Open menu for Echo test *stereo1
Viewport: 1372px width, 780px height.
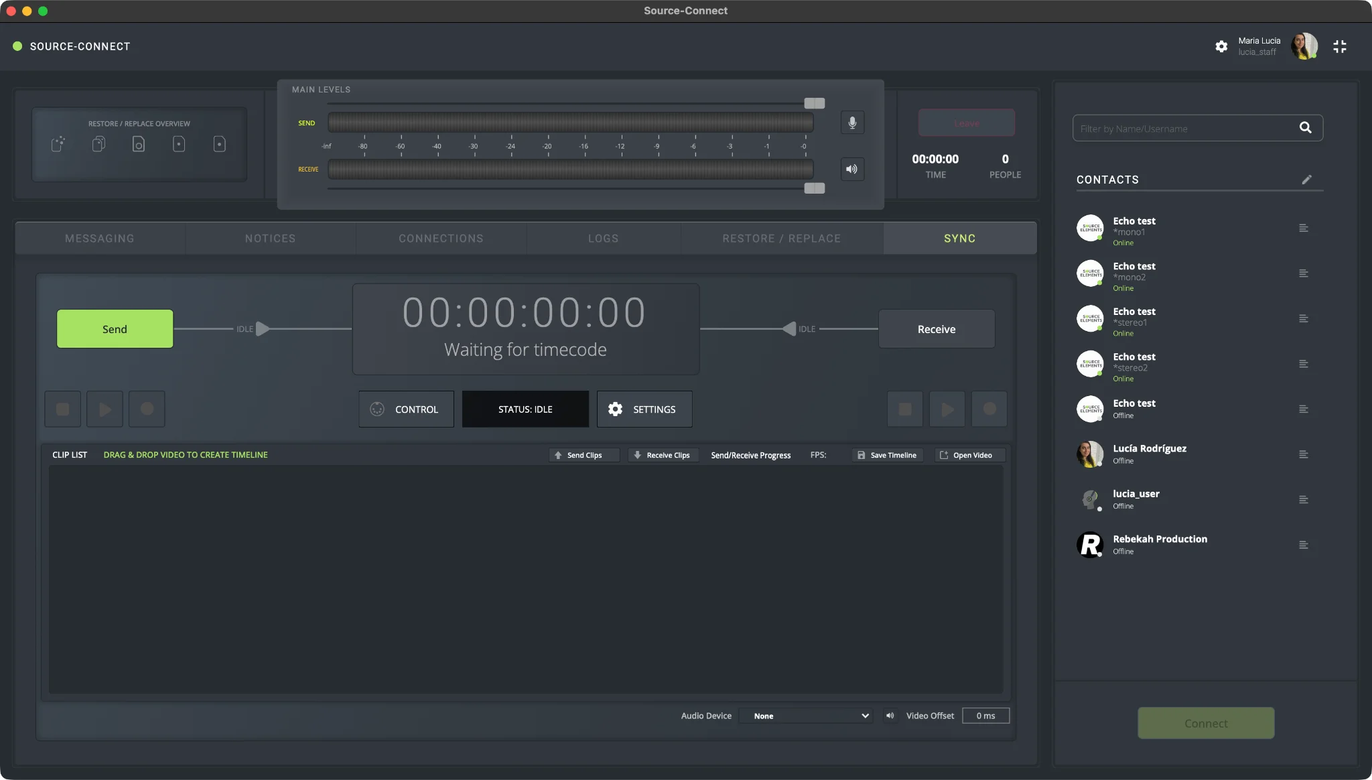pos(1303,318)
